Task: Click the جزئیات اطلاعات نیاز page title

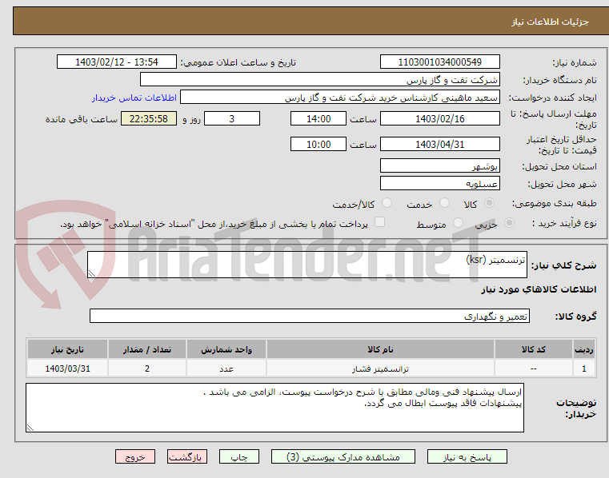Action: pos(550,22)
